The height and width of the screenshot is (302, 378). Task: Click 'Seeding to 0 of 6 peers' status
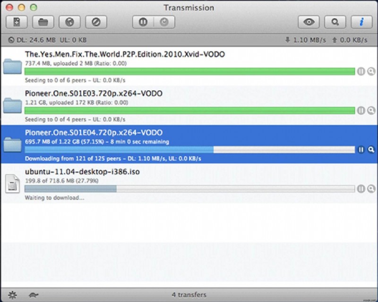tap(75, 80)
